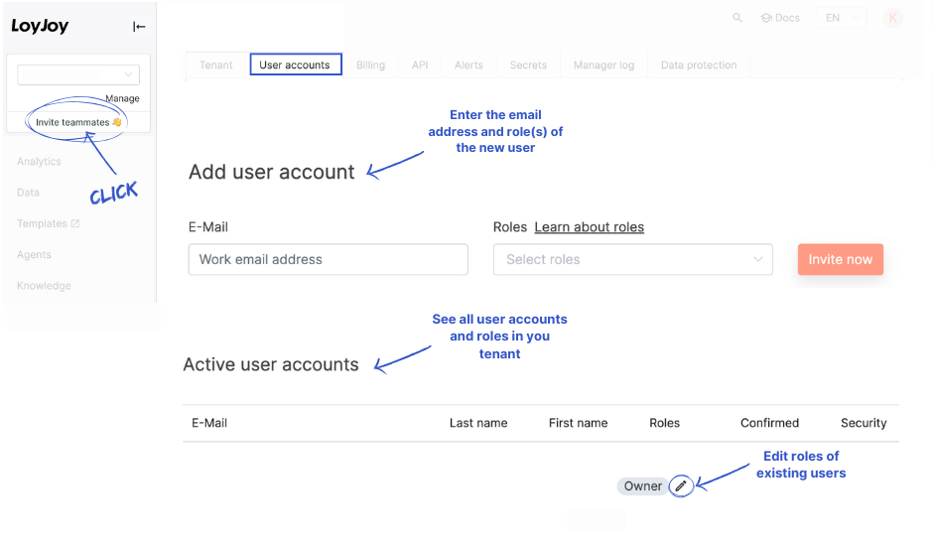Follow the Learn about roles link
Viewport: 933px width, 546px height.
[589, 227]
